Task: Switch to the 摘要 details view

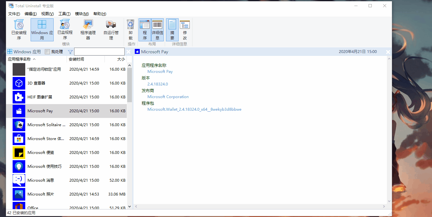Action: [x=172, y=30]
